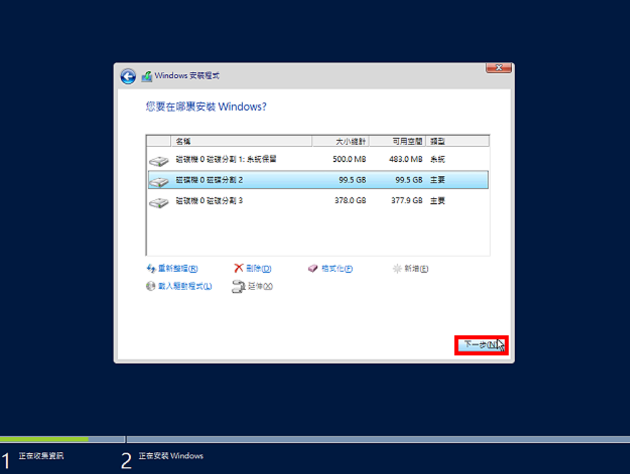
Task: Click the 483.0 MB free space value
Action: 406,160
